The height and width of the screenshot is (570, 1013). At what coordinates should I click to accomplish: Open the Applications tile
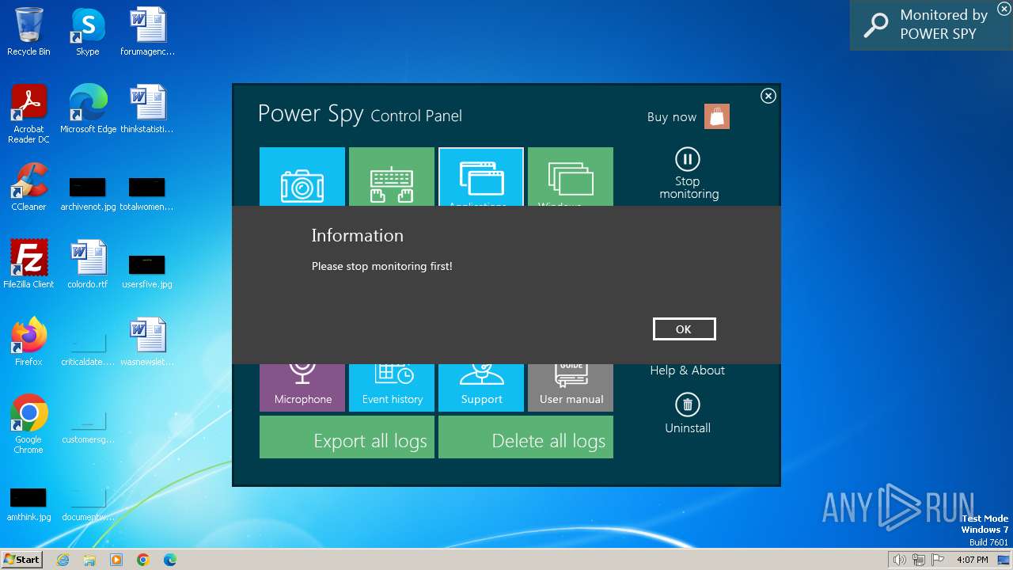[x=481, y=177]
